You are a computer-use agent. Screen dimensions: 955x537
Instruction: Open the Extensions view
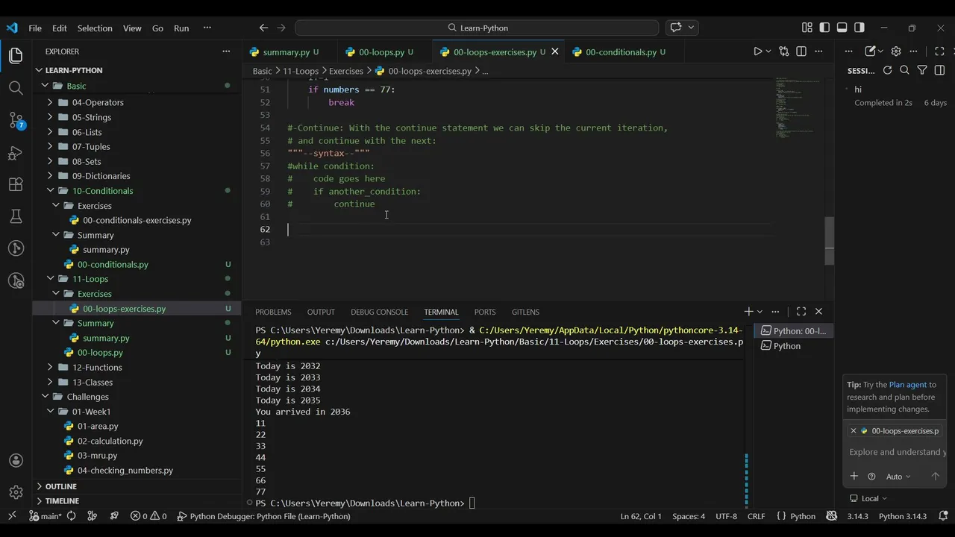tap(16, 184)
